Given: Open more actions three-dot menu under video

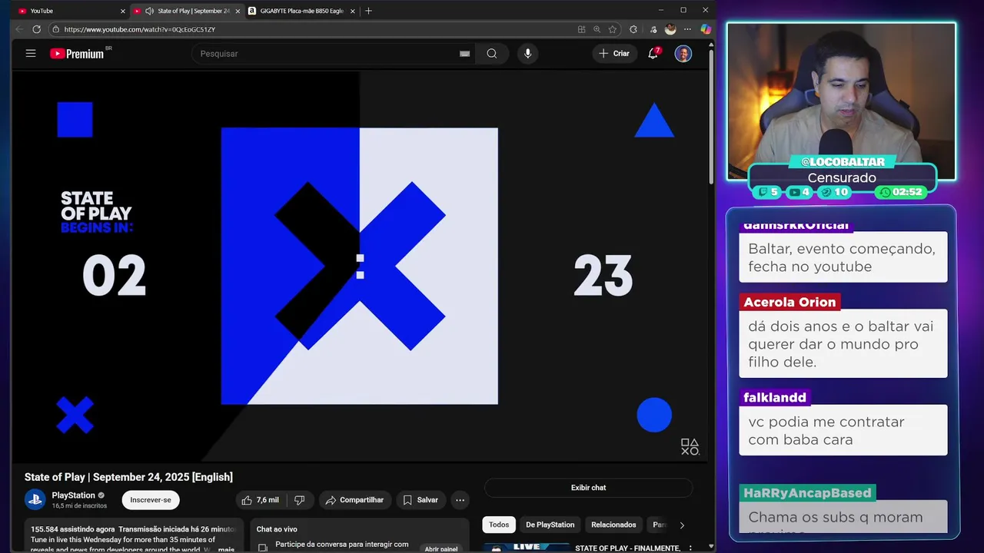Looking at the screenshot, I should point(460,500).
